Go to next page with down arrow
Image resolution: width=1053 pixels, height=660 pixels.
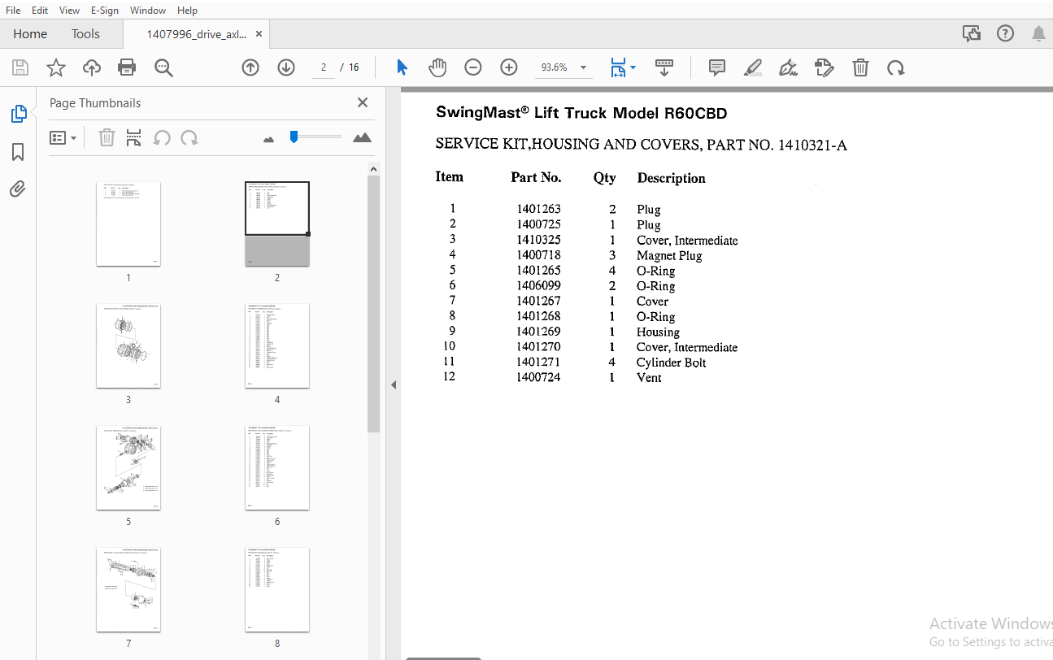coord(286,67)
